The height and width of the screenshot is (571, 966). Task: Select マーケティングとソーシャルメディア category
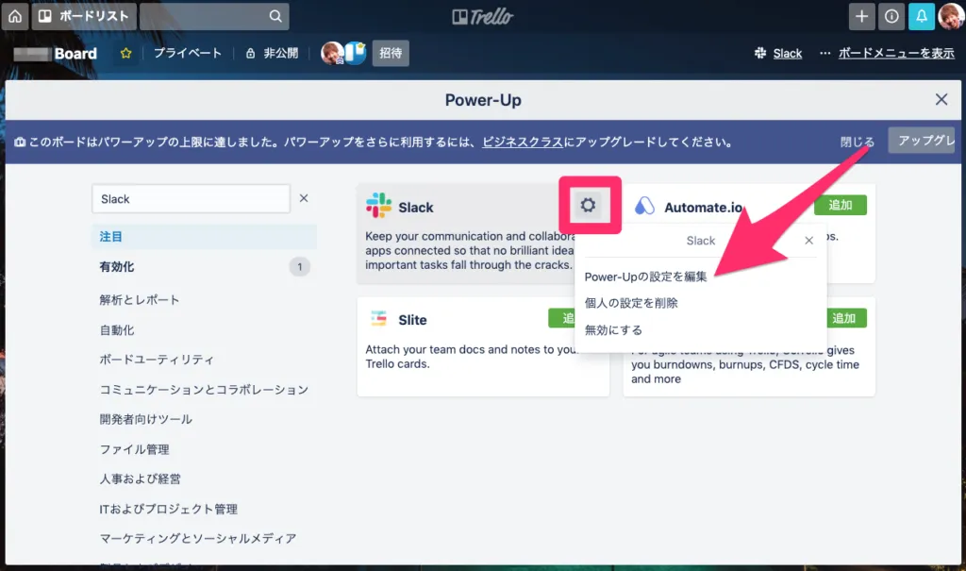click(198, 539)
